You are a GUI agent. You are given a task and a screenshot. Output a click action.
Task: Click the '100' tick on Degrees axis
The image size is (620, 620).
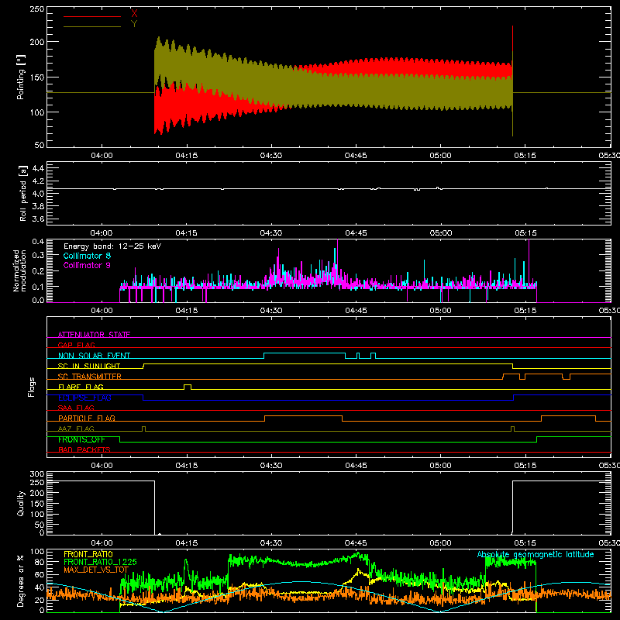37,552
